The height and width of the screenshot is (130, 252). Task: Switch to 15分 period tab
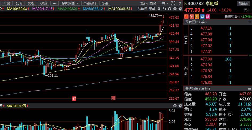19,3
